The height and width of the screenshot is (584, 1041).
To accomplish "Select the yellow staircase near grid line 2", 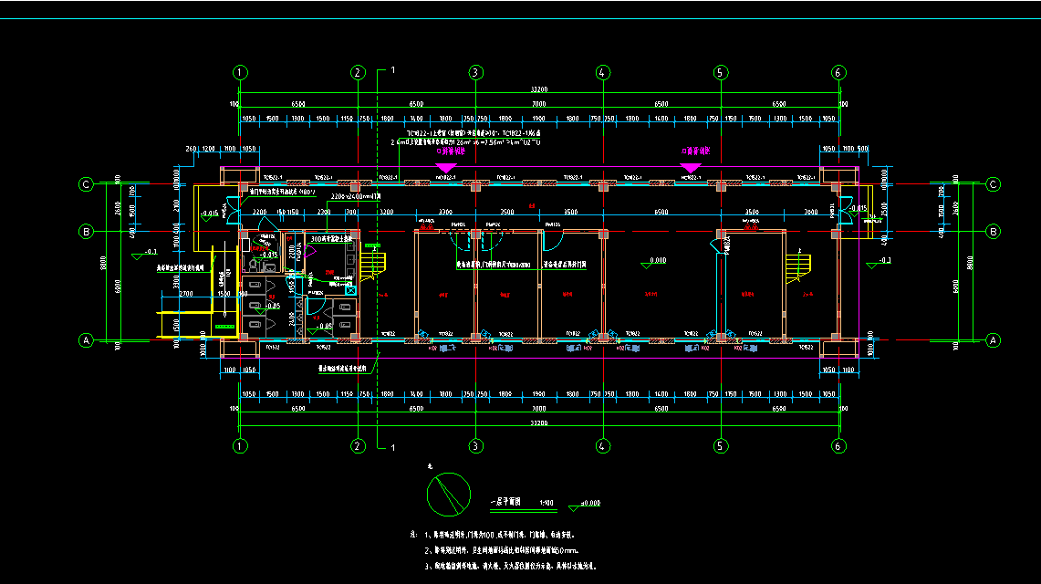I will pyautogui.click(x=373, y=265).
